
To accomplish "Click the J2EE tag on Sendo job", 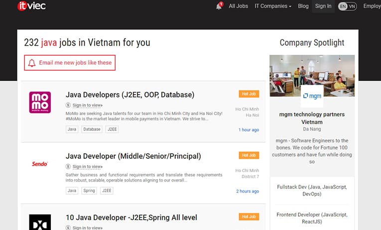I will pyautogui.click(x=107, y=191).
